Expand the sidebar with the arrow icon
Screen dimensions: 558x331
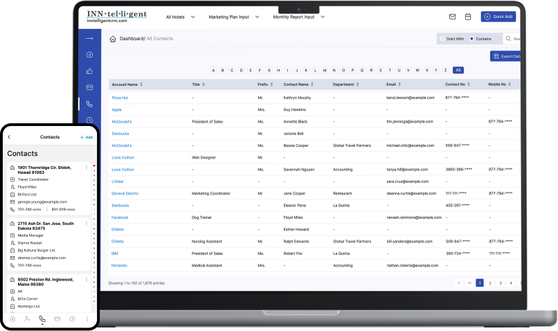[x=89, y=39]
